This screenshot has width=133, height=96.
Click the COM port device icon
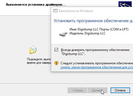(63, 34)
